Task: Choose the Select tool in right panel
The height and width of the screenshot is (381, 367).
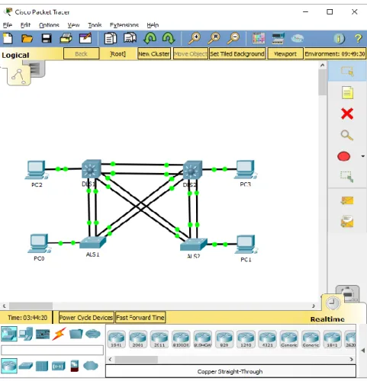Action: 347,72
